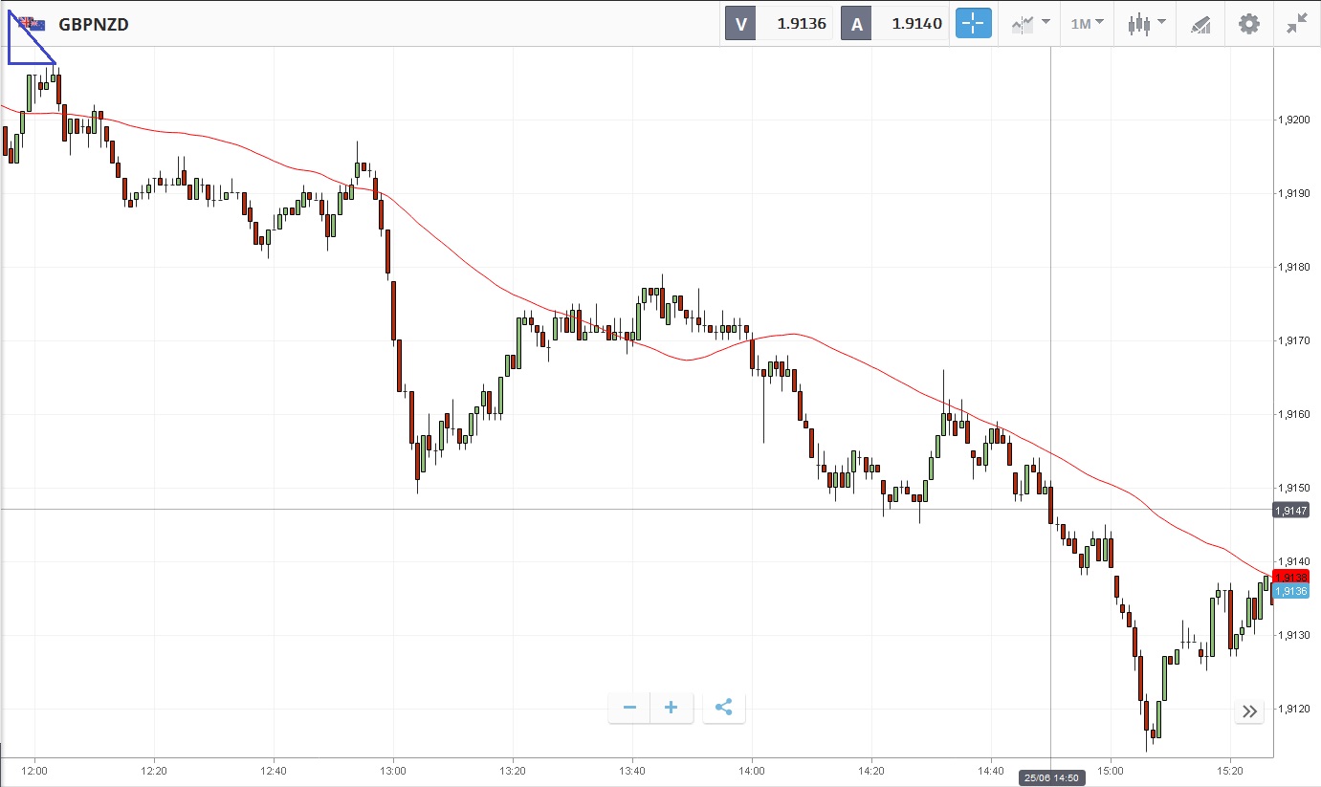
Task: Click the GBPNZD symbol title
Action: (x=94, y=25)
